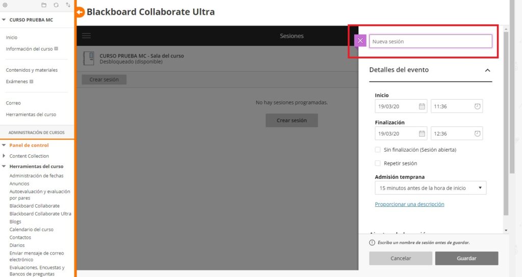
Task: Collapse the course menu with orange arrow
Action: 80,12
